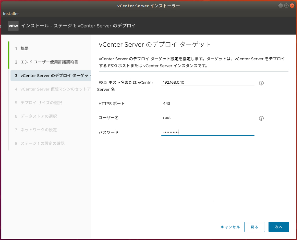Click the window title vCenter Server インストーラー
Viewport: 297px width, 240px height.
pos(149,6)
